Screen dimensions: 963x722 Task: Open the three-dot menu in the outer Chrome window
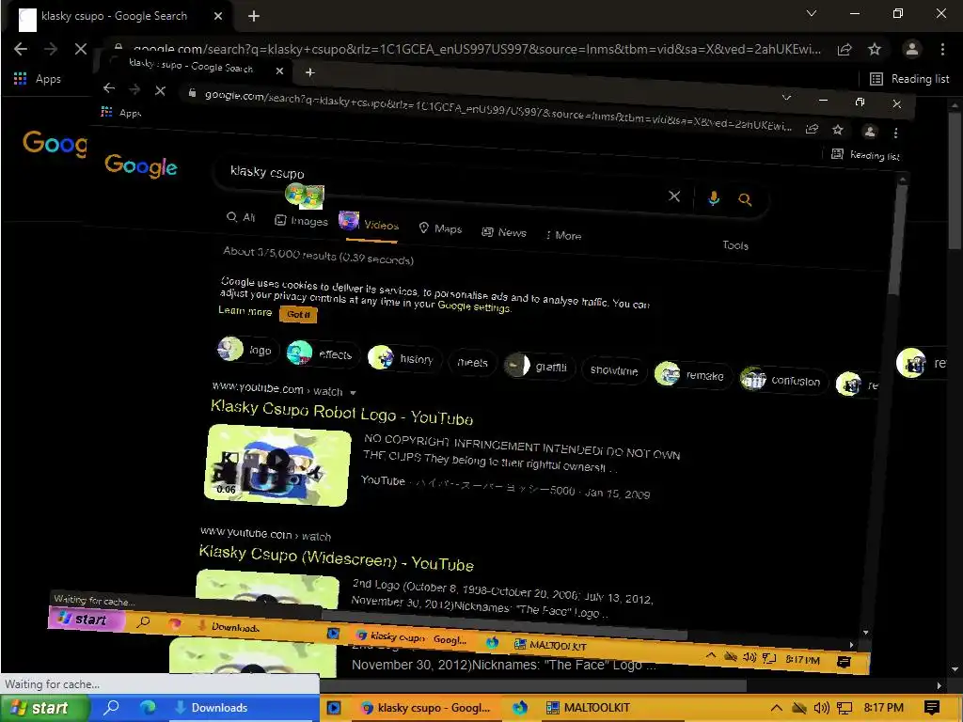coord(942,49)
